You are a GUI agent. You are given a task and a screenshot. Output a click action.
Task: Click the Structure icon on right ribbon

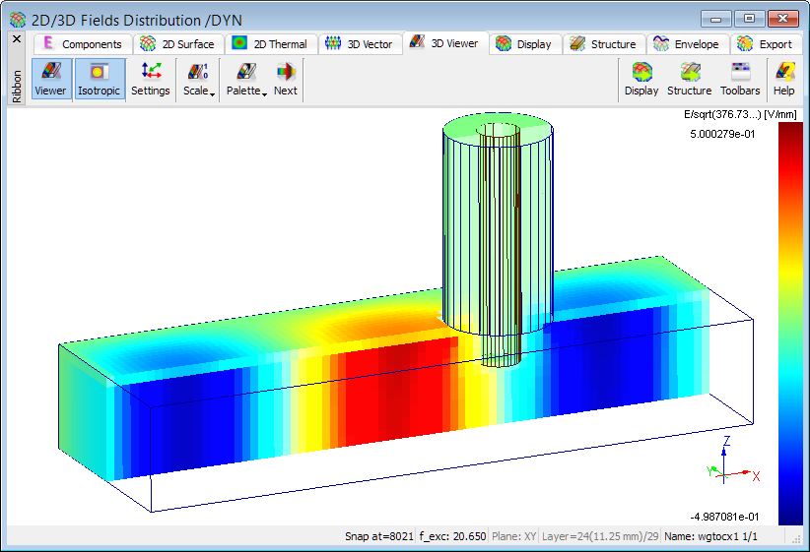(689, 79)
